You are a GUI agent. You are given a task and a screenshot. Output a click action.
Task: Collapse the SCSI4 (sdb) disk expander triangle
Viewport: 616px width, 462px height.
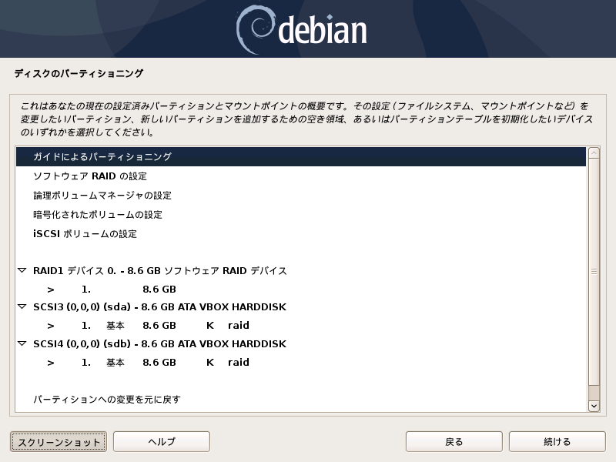[x=22, y=343]
